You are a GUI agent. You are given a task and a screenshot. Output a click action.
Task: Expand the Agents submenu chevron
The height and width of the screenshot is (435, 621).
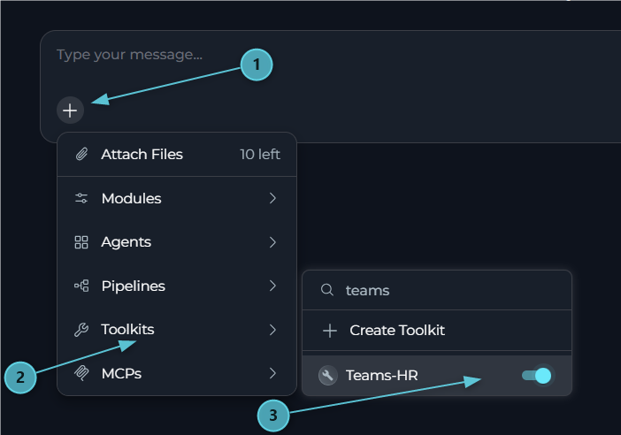272,242
